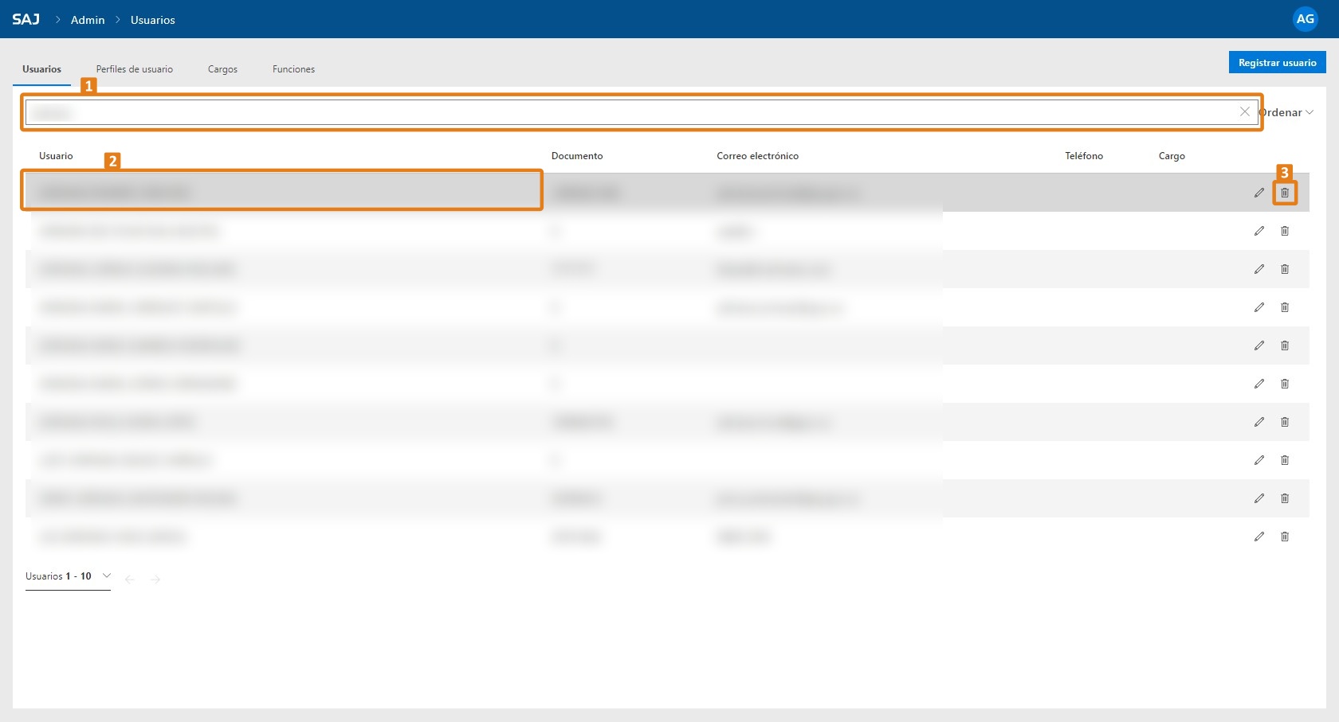Edit the fifth user row with pencil icon
This screenshot has height=722, width=1339.
click(1259, 345)
